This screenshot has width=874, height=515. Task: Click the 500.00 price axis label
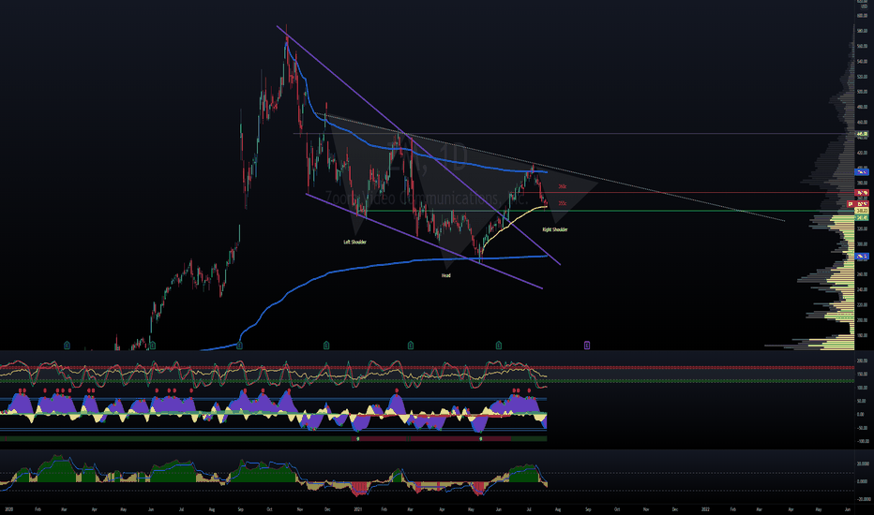point(862,92)
